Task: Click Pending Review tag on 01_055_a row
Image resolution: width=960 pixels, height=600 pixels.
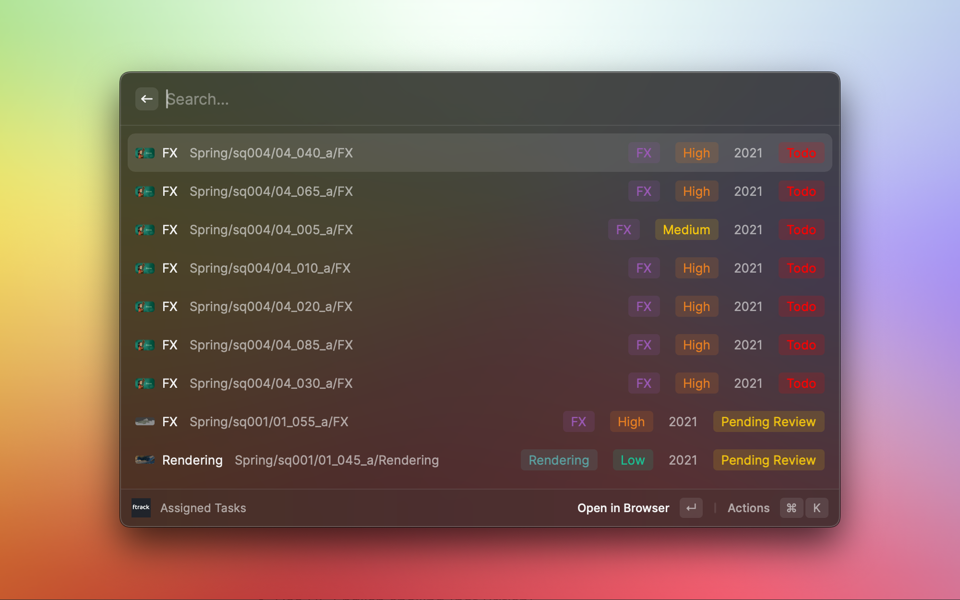Action: point(768,422)
